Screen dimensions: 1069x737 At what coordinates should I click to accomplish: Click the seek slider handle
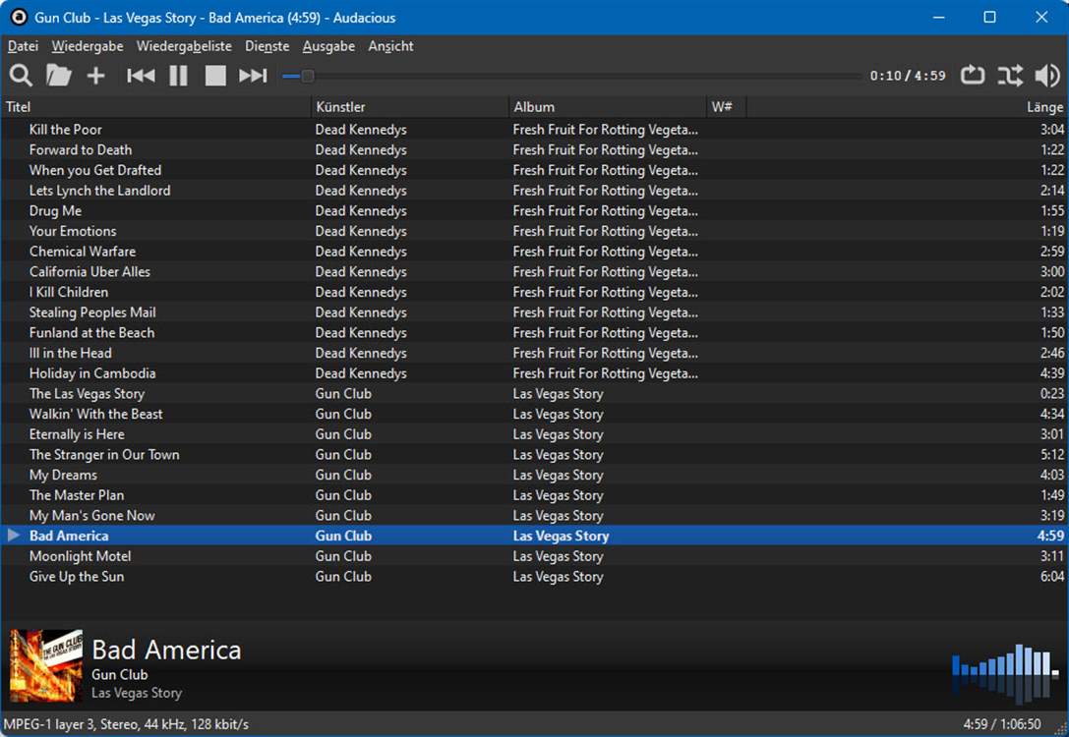(308, 76)
